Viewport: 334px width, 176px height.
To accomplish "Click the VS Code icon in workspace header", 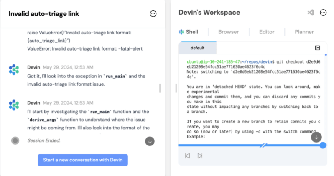I will click(x=311, y=13).
